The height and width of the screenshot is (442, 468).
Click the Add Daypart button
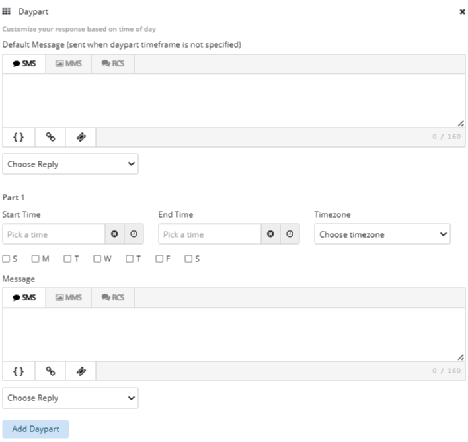(36, 429)
